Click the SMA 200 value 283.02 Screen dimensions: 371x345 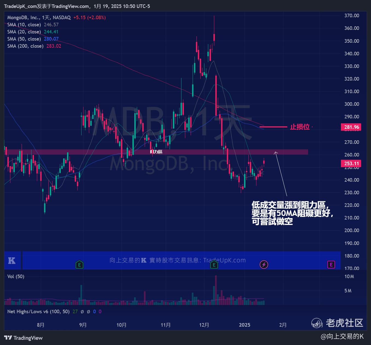click(x=54, y=46)
